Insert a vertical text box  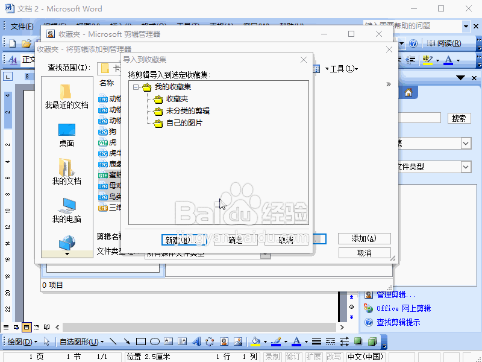click(183, 341)
